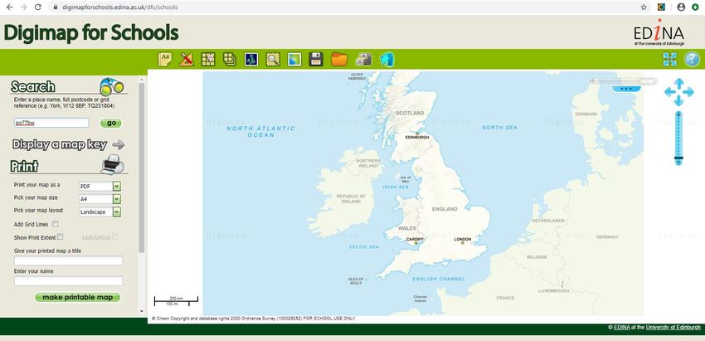The width and height of the screenshot is (705, 341).
Task: Click the search place name input field
Action: tap(51, 123)
